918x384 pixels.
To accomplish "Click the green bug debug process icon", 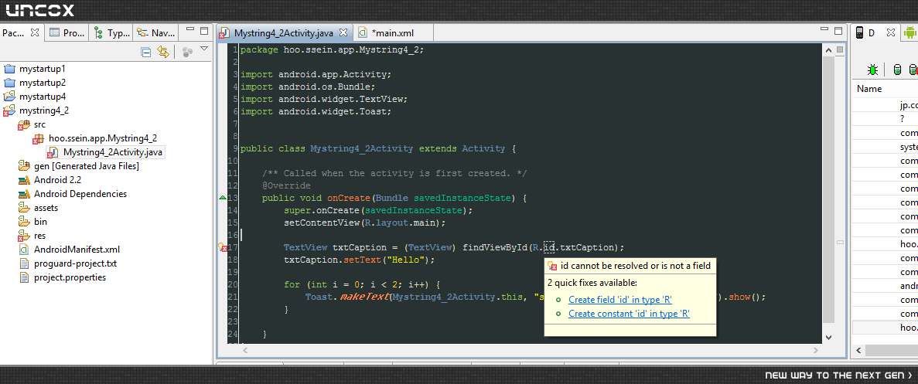I will pos(873,70).
